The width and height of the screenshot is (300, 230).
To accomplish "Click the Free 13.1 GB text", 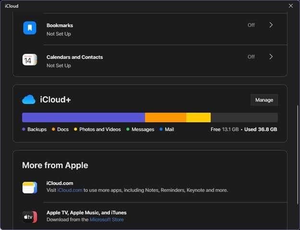I will [225, 129].
